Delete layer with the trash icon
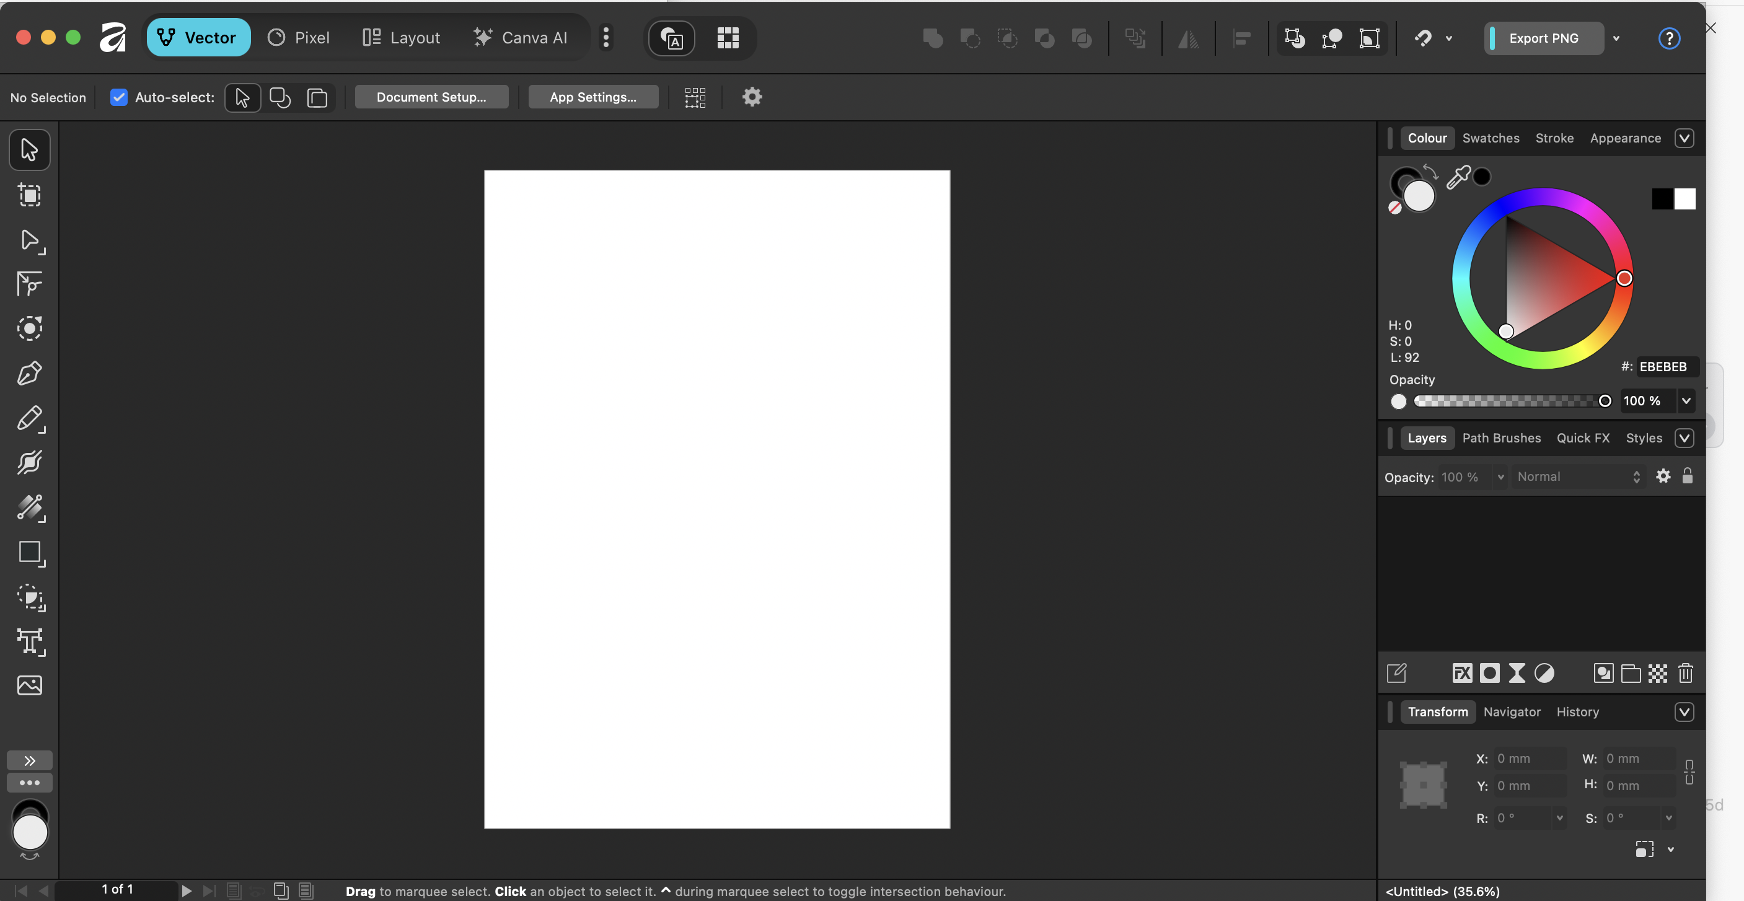The width and height of the screenshot is (1744, 901). pyautogui.click(x=1685, y=673)
